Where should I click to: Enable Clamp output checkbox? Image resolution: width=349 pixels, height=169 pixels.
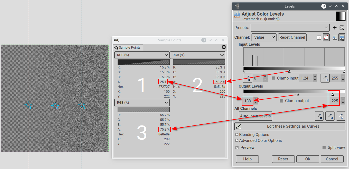point(281,101)
